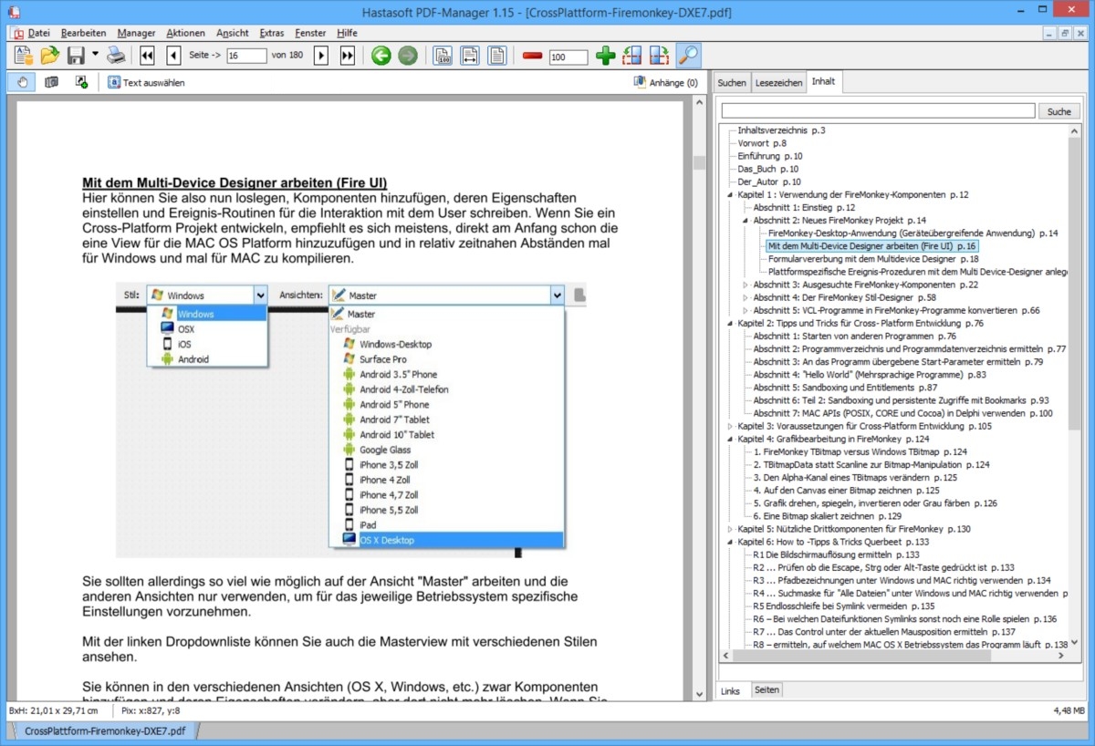Open the Bearbeiten menu
This screenshot has width=1095, height=746.
[84, 33]
